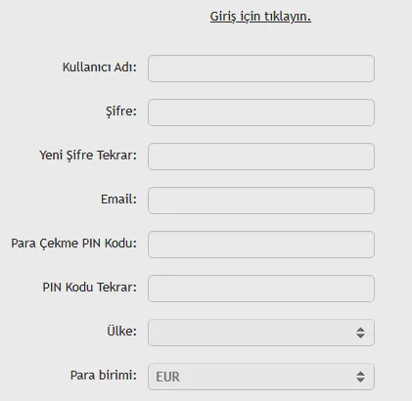
Task: Click the up-down arrow icon in Ülke selector
Action: click(x=360, y=333)
